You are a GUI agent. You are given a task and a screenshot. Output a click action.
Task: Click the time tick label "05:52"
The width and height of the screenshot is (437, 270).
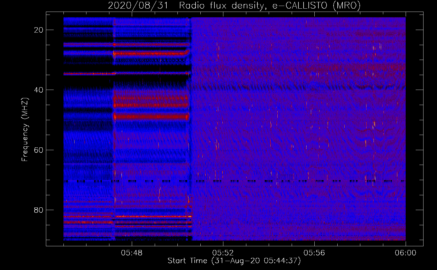tap(223, 253)
